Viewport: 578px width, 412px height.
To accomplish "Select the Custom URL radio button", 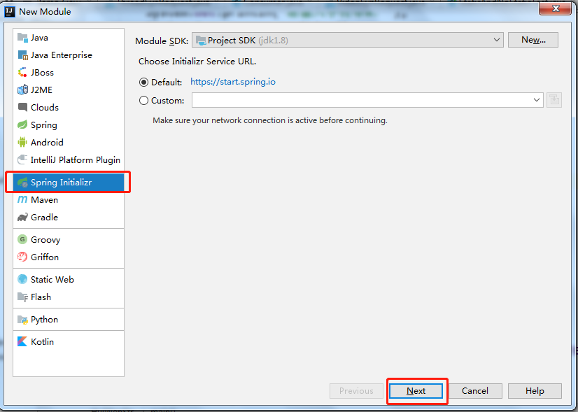I will tap(143, 100).
